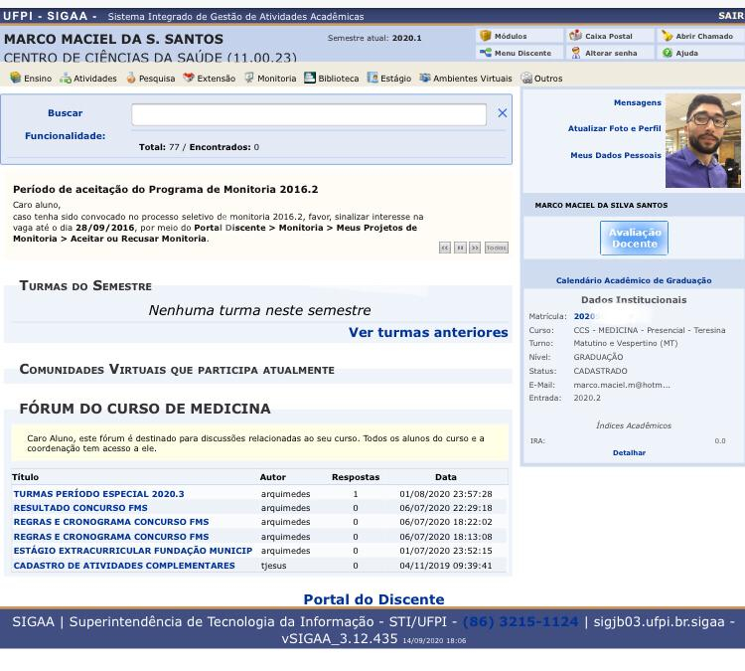Clear search with the X icon
Viewport: 745px width, 671px height.
(x=503, y=112)
